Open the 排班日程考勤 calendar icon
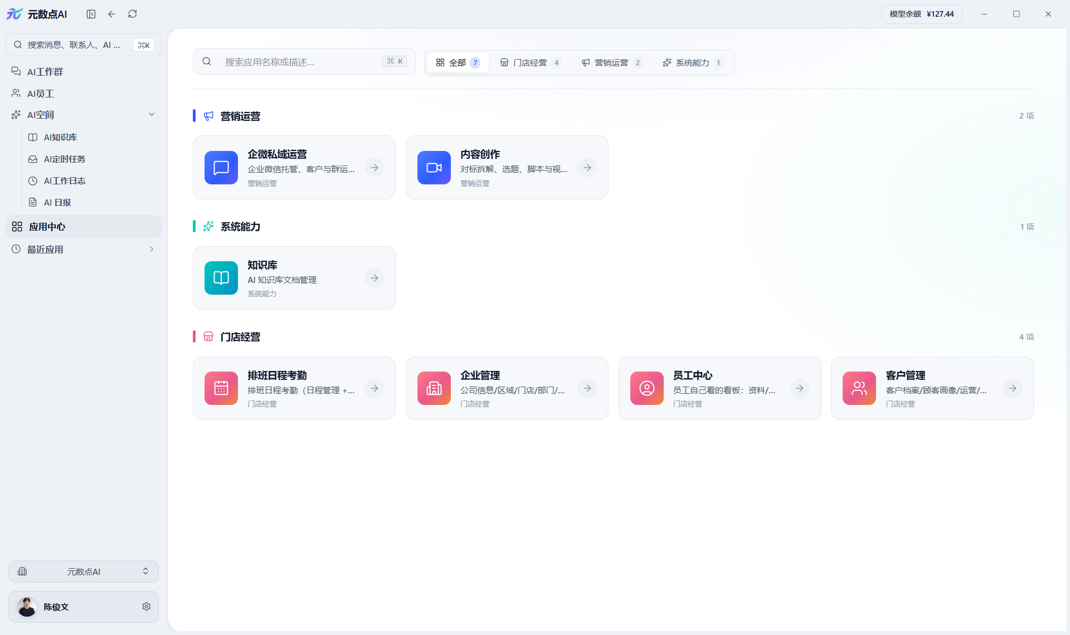Screen dimensions: 1070x635 221,388
